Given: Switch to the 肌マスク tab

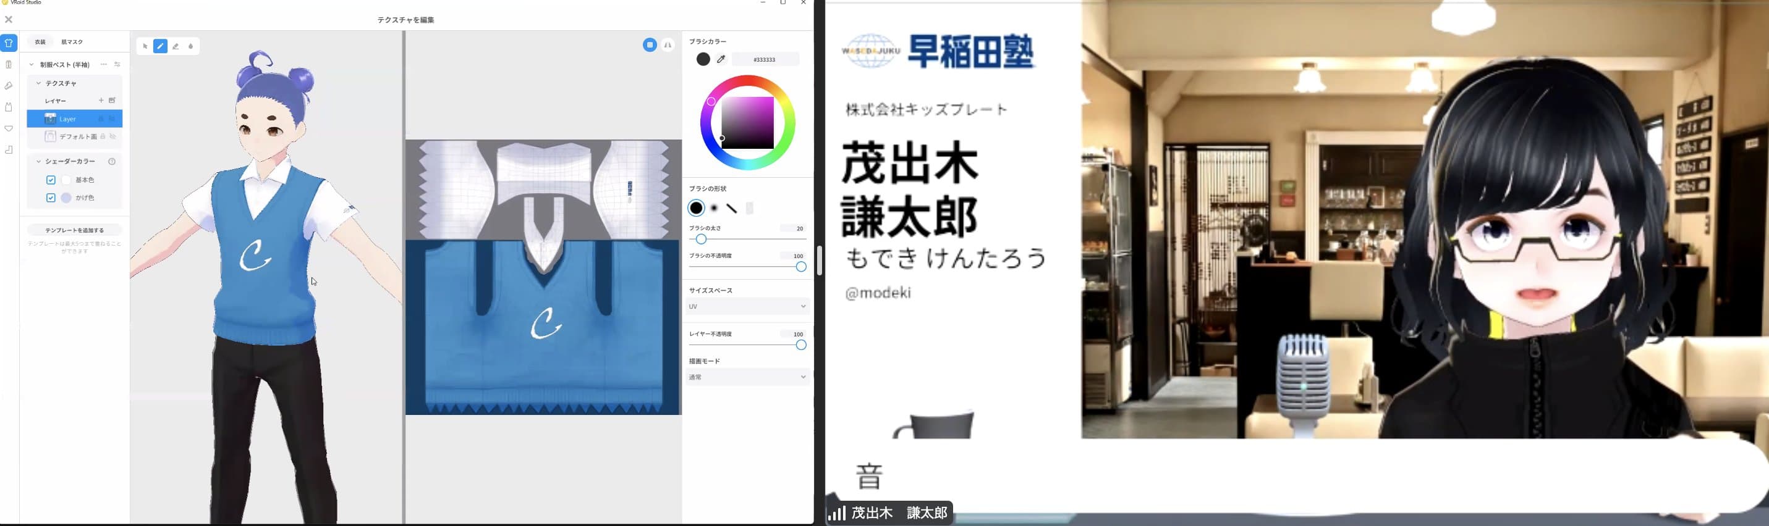Looking at the screenshot, I should coord(72,42).
